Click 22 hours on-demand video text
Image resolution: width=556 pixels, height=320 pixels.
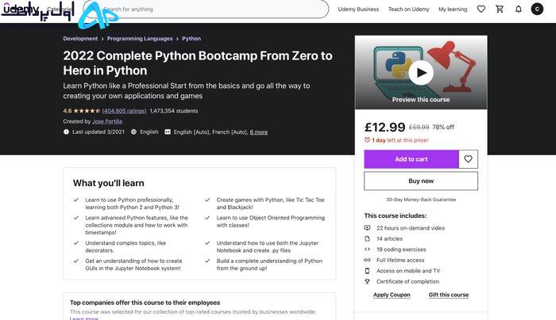tap(411, 228)
